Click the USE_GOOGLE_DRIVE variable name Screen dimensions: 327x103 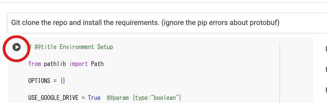click(x=53, y=98)
